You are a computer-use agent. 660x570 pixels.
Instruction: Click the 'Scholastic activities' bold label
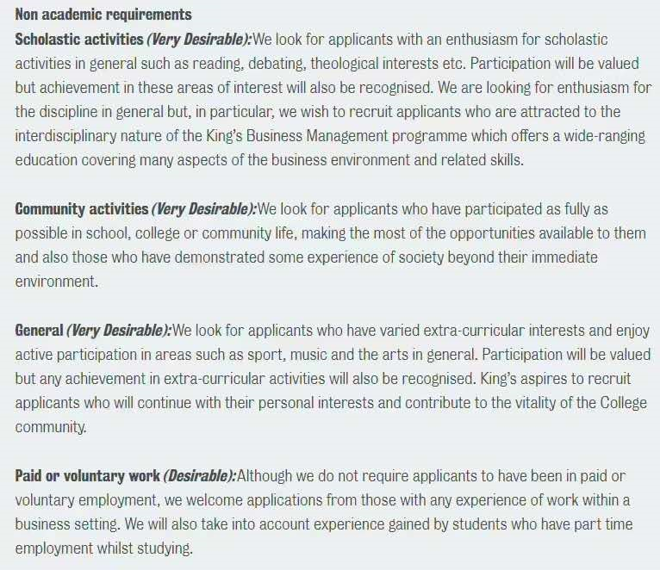(x=79, y=39)
